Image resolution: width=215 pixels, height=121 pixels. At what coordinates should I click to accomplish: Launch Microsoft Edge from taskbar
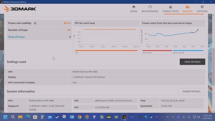point(28,117)
